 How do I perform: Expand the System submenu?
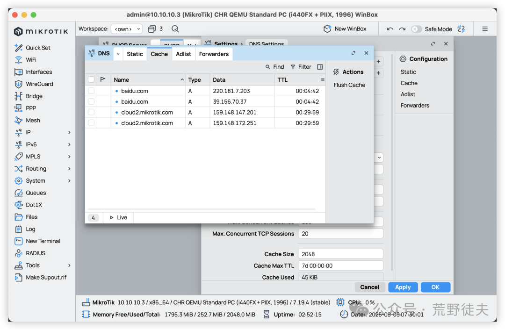[x=69, y=180]
